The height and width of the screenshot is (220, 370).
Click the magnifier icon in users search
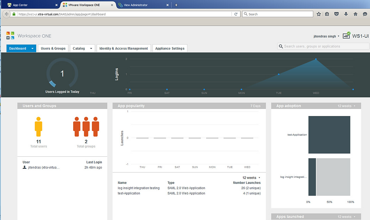281,46
